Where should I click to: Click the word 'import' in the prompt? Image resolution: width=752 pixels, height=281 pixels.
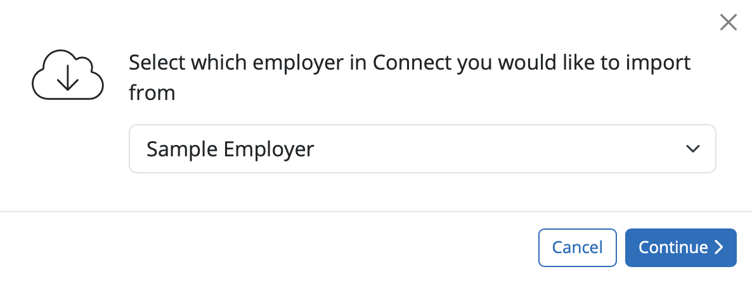tap(660, 63)
